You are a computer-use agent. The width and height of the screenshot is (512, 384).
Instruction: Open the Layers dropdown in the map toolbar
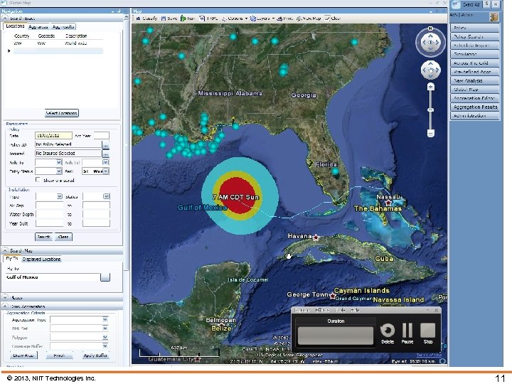(x=262, y=18)
